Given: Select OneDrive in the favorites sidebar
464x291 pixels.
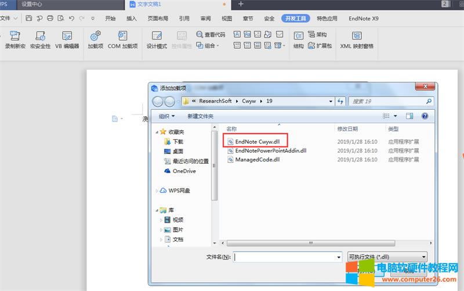Looking at the screenshot, I should tap(184, 171).
